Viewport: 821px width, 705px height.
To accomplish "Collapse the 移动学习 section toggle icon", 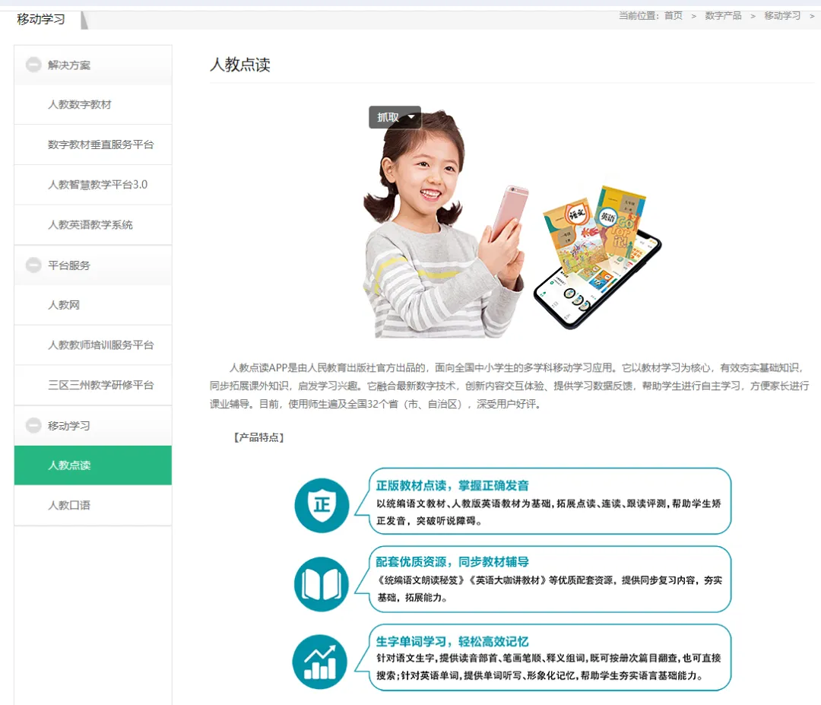I will (x=33, y=425).
